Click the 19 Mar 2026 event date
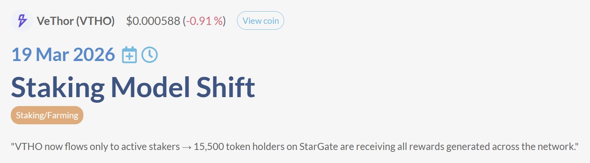The image size is (590, 163). 63,55
